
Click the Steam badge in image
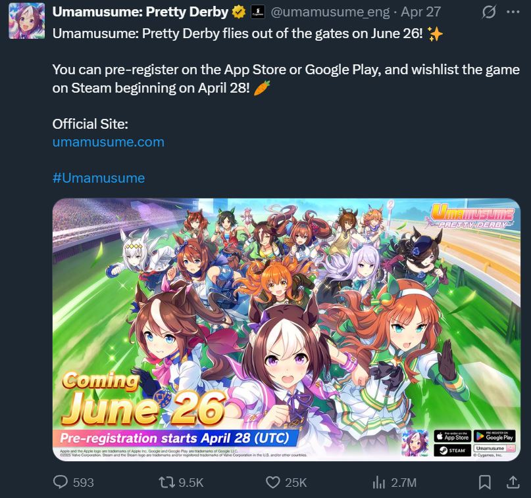coord(453,450)
